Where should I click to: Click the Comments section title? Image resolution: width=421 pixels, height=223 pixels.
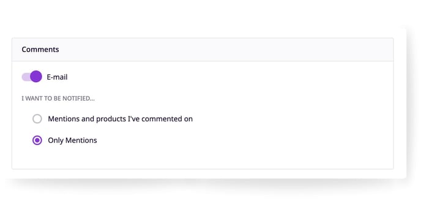click(x=40, y=50)
